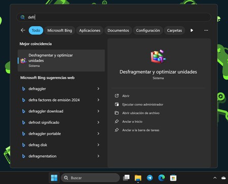Select 'defraggler portable' suggestion text
This screenshot has width=228, height=184.
[x=45, y=134]
